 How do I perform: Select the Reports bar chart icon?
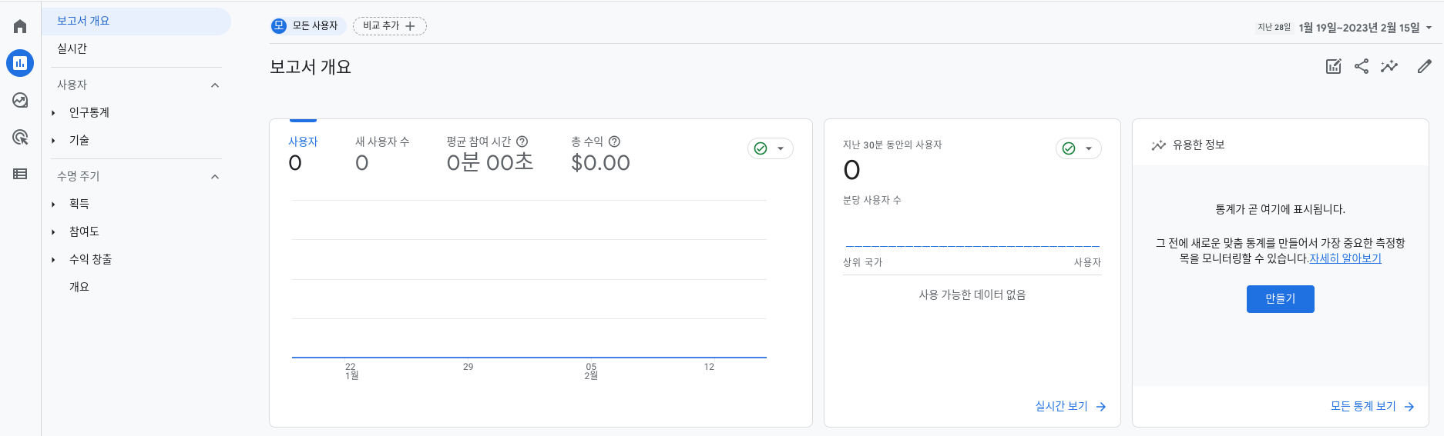point(20,63)
